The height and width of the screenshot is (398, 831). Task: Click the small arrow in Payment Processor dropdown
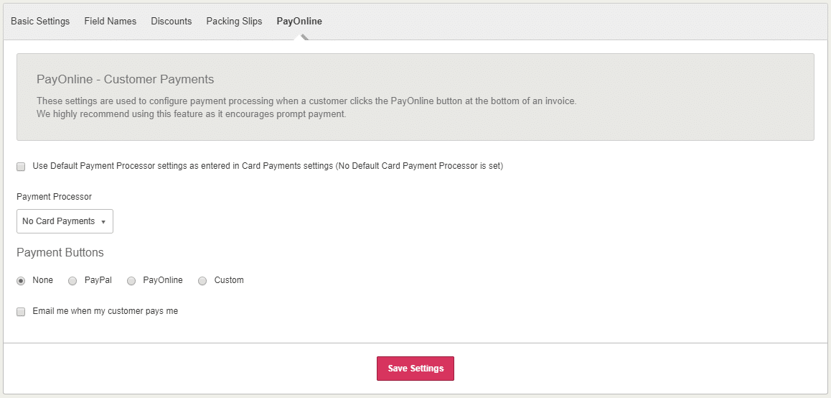tap(103, 222)
